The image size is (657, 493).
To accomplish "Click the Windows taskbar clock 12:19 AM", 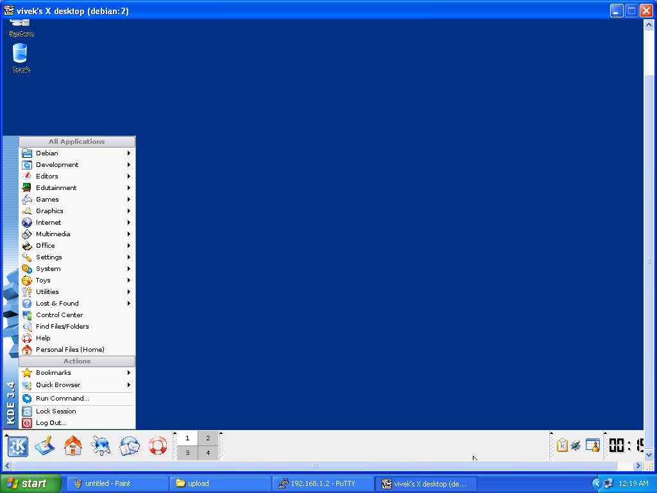I will pos(633,484).
